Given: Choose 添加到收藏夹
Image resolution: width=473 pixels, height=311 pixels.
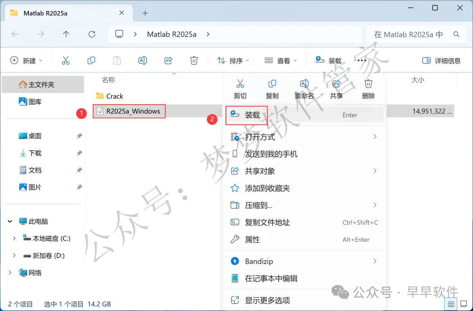Looking at the screenshot, I should point(305,188).
